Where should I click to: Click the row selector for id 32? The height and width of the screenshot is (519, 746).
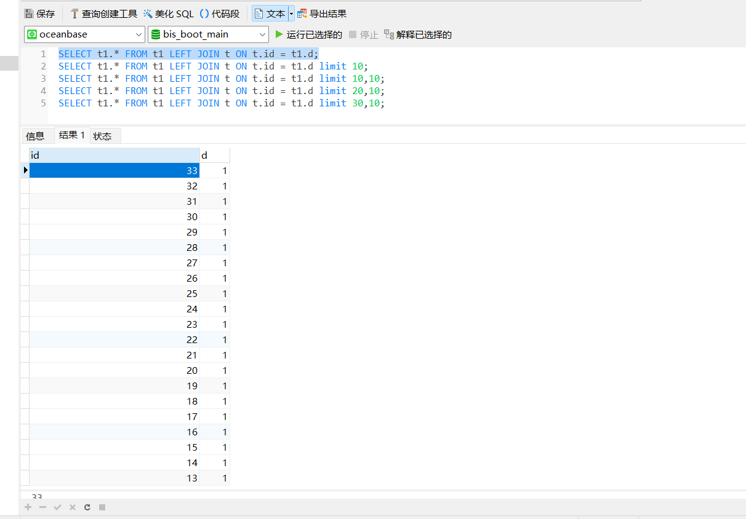click(x=25, y=186)
